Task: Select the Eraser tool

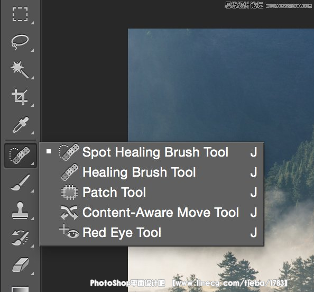Action: click(20, 265)
